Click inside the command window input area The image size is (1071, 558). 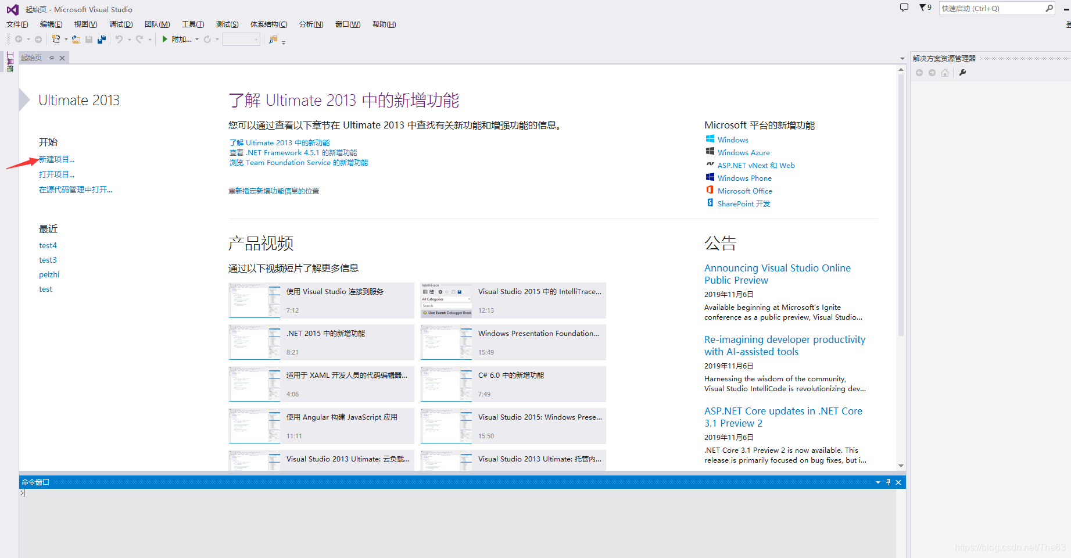457,522
